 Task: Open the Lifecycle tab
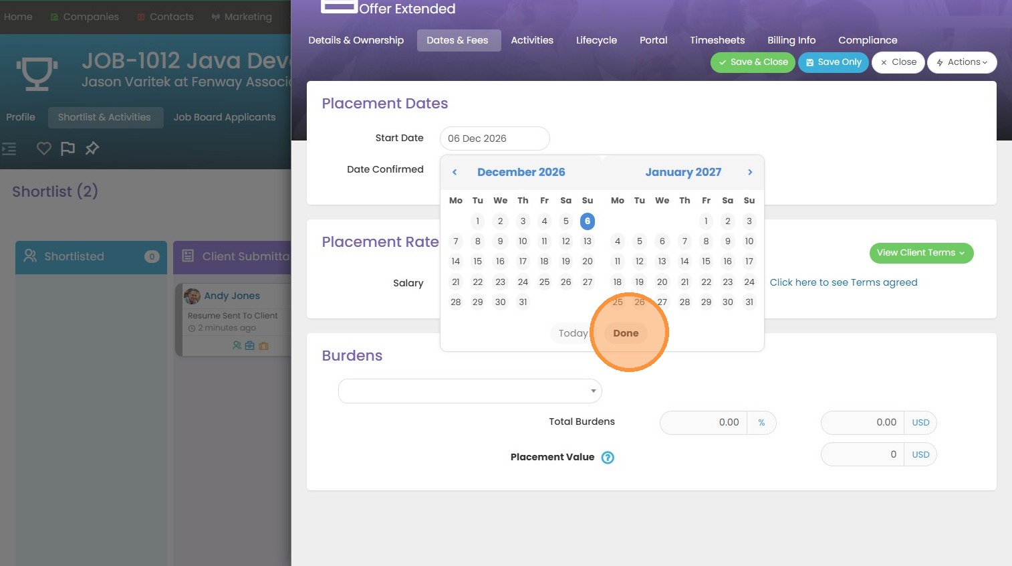click(597, 40)
